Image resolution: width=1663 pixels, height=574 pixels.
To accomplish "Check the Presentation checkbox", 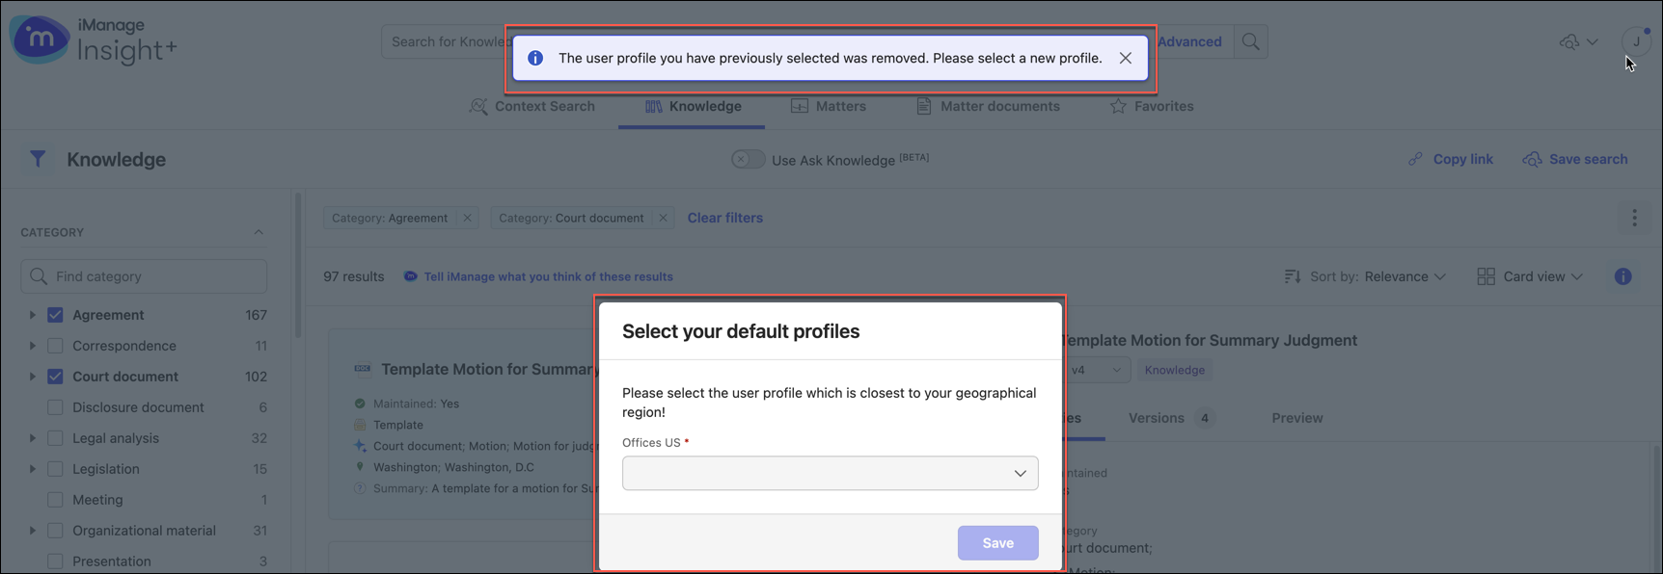I will pos(55,561).
